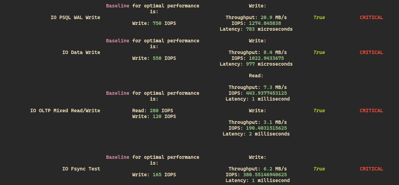Click the IO OLTP Mixed Read/Write label
Viewport: 399px width, 185px height.
pyautogui.click(x=65, y=111)
